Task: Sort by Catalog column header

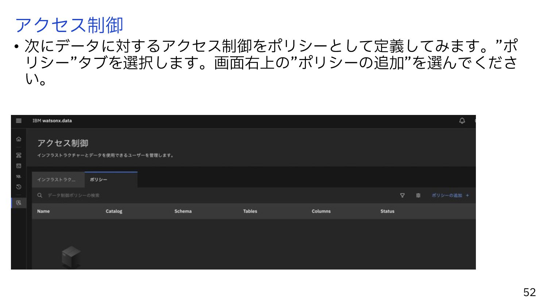Action: click(114, 211)
